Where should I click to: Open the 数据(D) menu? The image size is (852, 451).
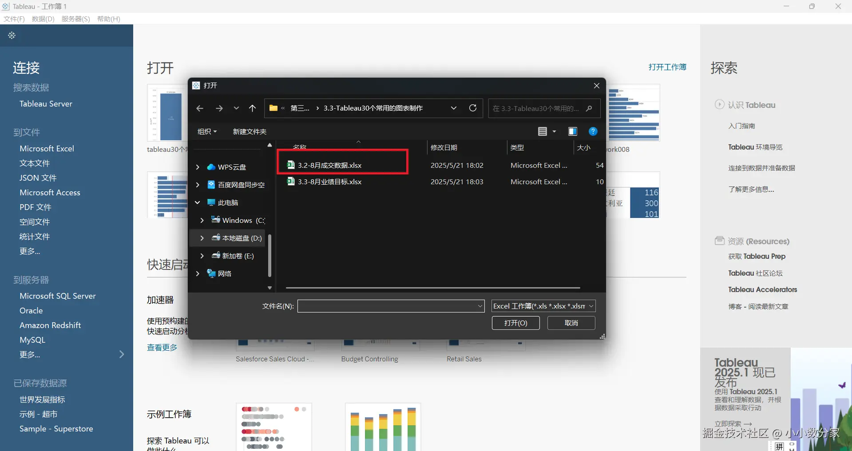click(x=43, y=19)
